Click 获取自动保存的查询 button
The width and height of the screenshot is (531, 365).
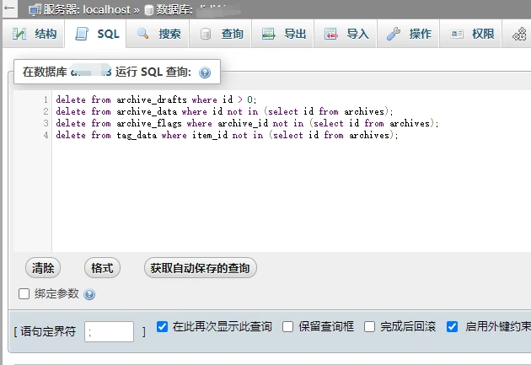pos(201,268)
